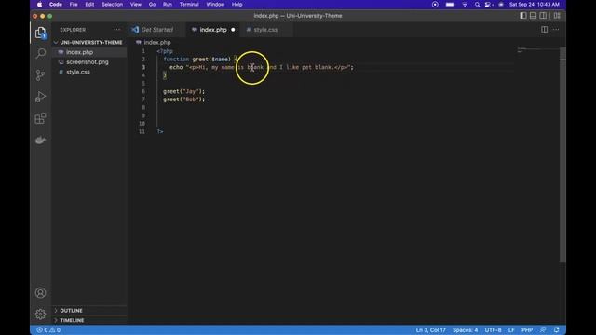
Task: Open the Source Control view
Action: click(x=40, y=74)
